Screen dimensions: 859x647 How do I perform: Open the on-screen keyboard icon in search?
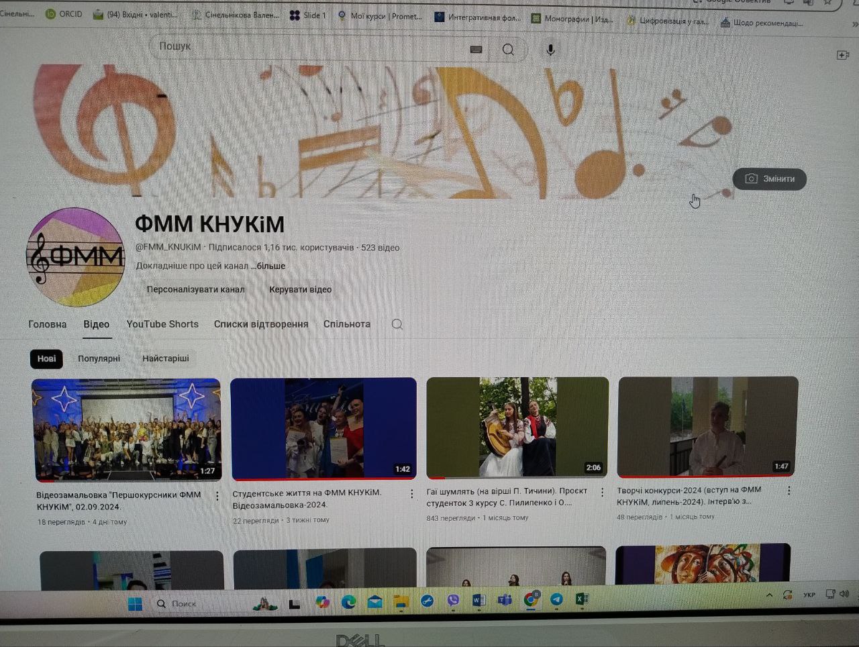coord(476,49)
